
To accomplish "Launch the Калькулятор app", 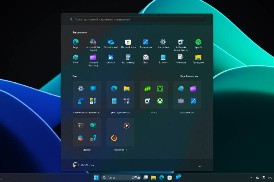I will (x=128, y=59).
